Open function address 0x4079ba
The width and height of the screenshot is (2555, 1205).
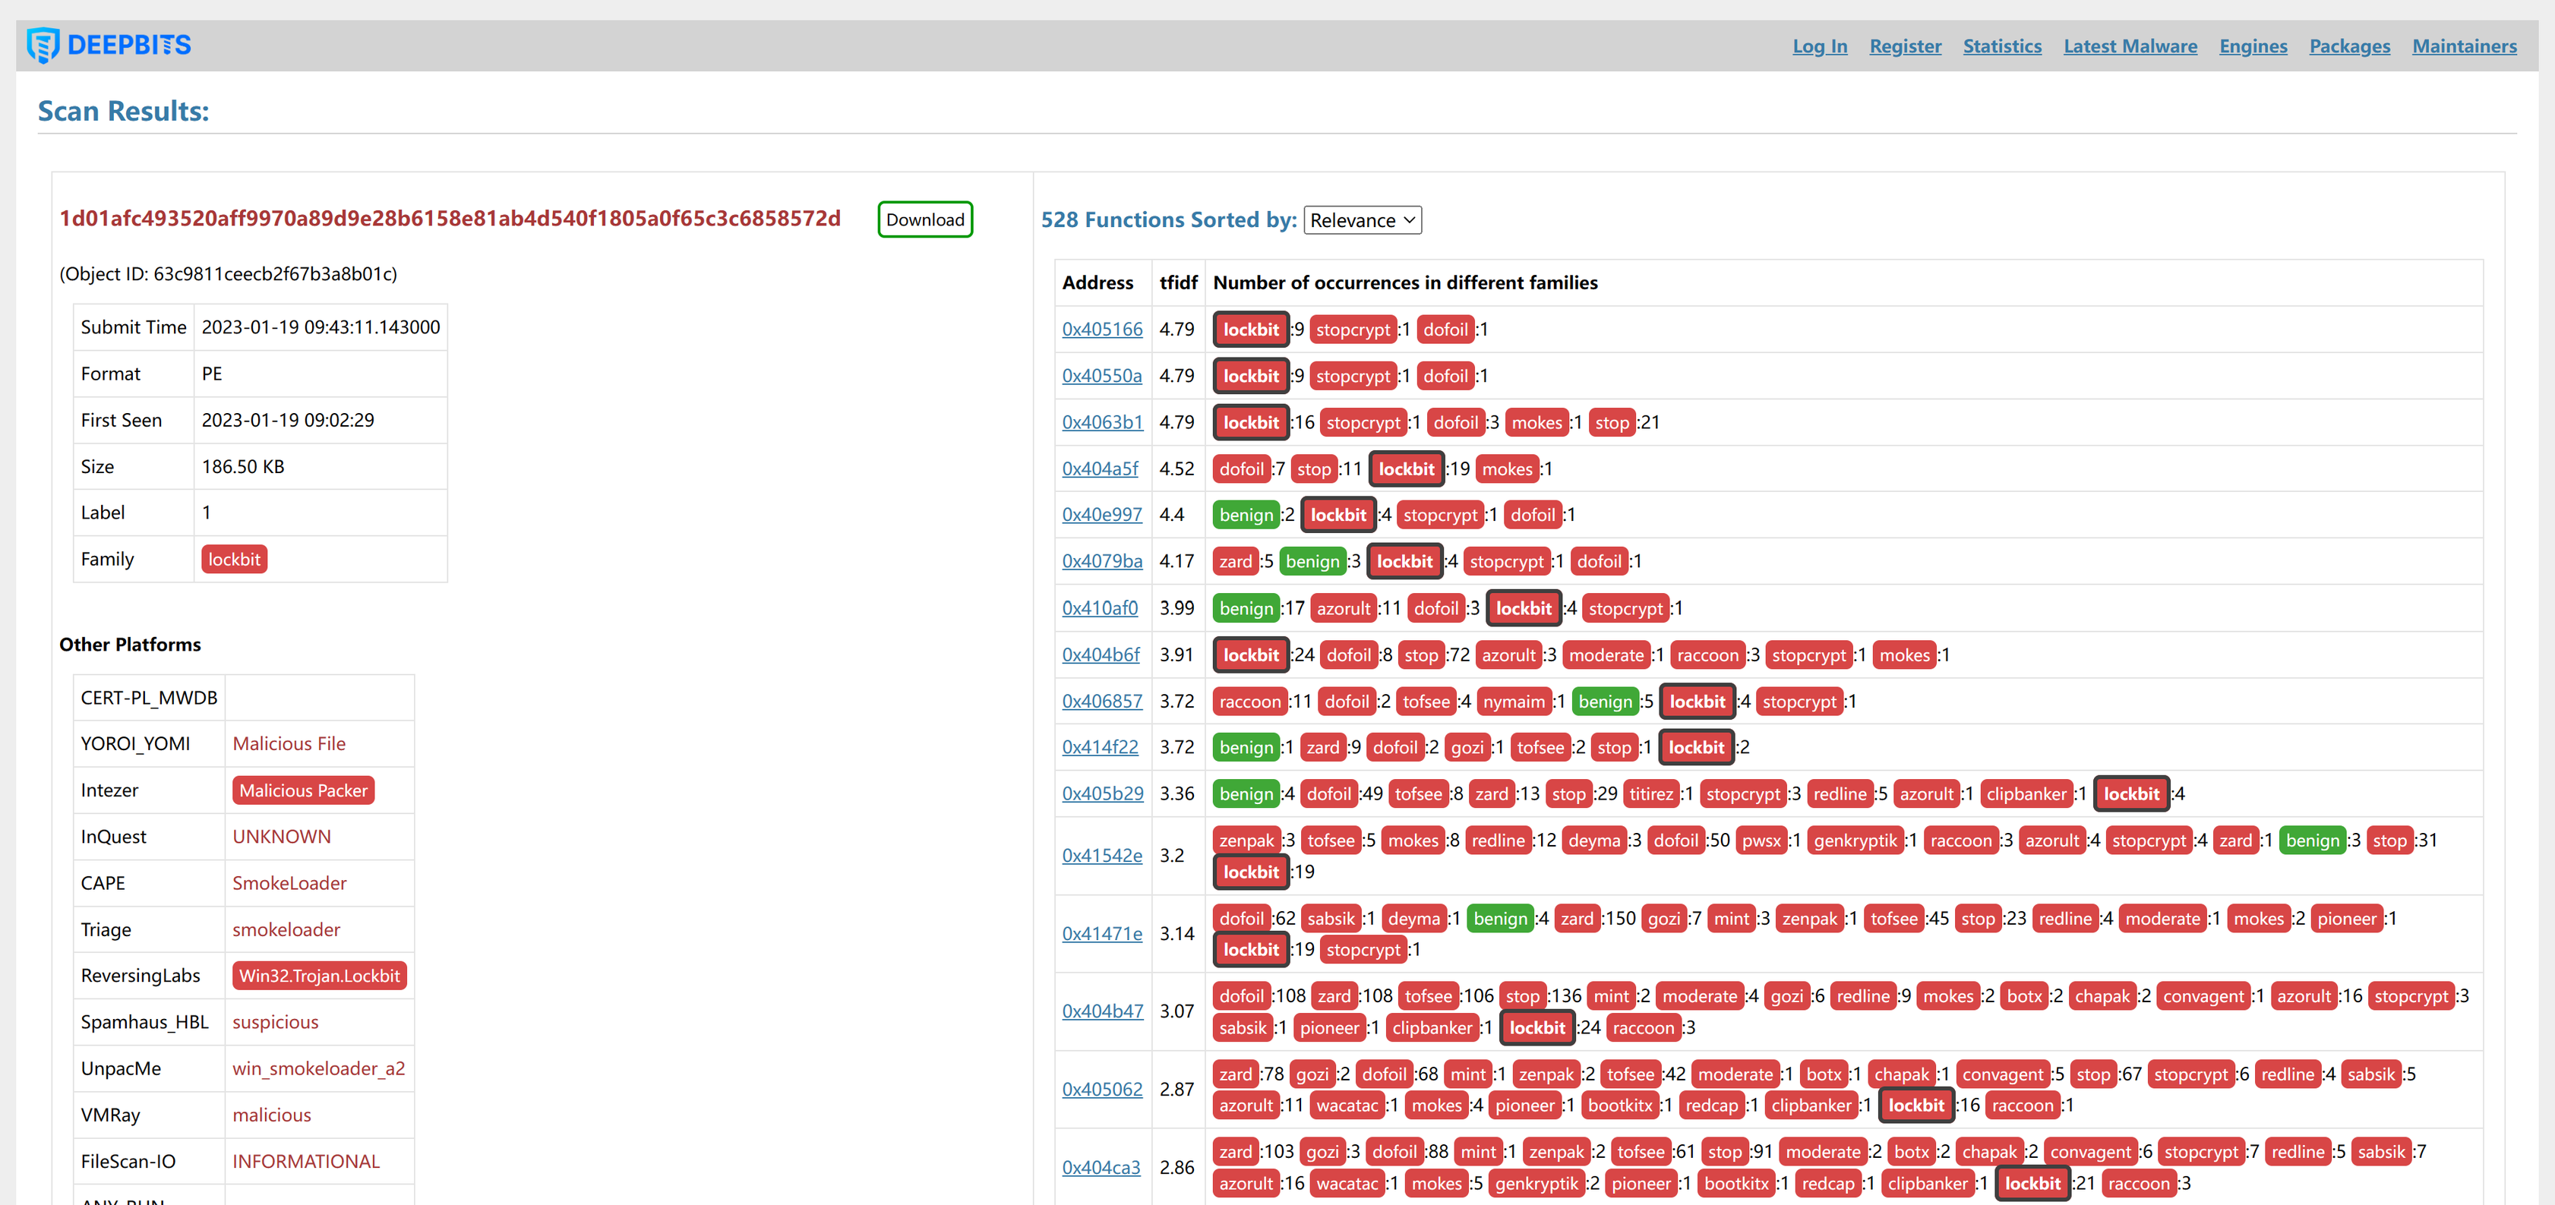point(1102,561)
